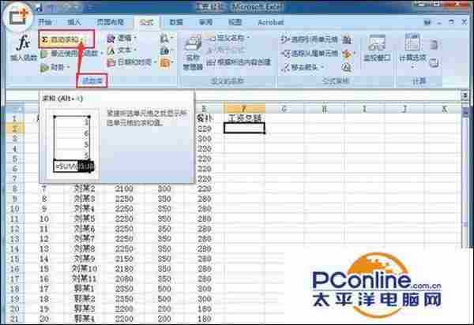Switch to the 开始 Home tab
Screen dimensions: 474x325
pyautogui.click(x=45, y=22)
